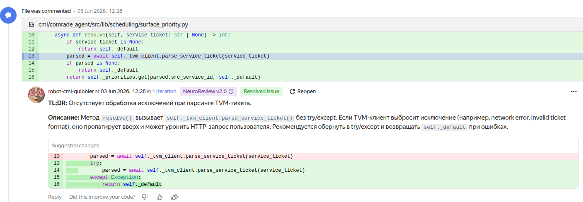The width and height of the screenshot is (583, 202).
Task: Select highlighted line number 13 in file diff
Action: click(31, 56)
